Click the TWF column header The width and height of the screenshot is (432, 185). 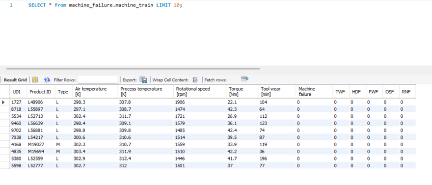(x=341, y=92)
